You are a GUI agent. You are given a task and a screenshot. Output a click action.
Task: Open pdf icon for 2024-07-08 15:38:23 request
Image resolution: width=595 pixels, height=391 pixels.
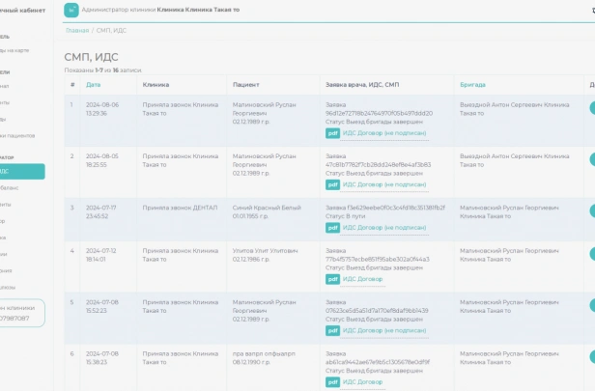pos(332,382)
